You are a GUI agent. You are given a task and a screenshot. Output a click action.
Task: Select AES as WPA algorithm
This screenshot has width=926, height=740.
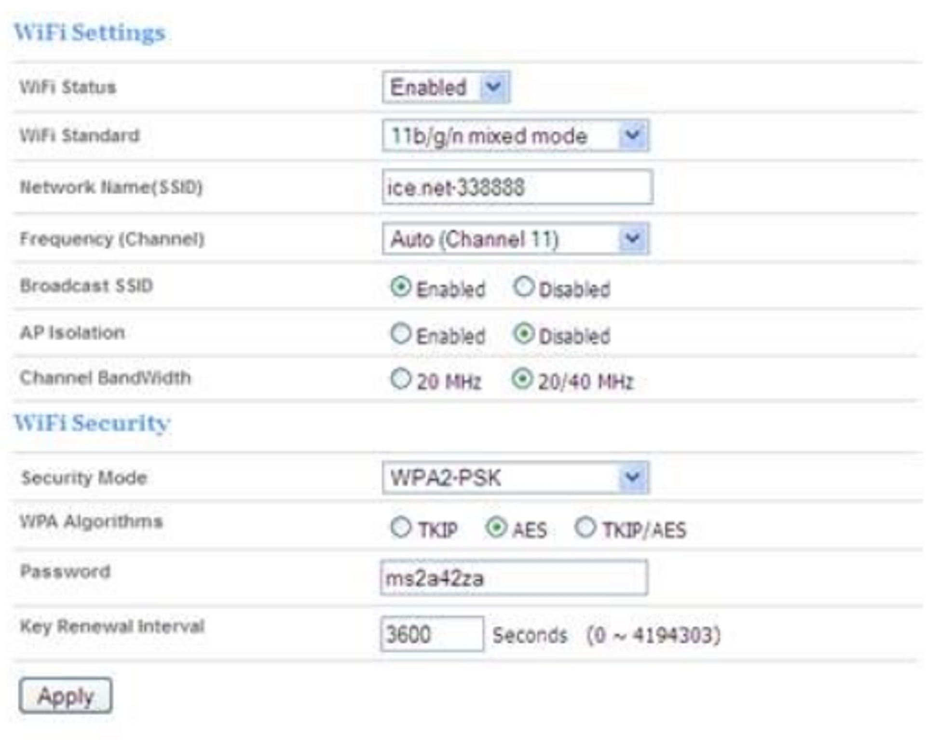point(496,527)
